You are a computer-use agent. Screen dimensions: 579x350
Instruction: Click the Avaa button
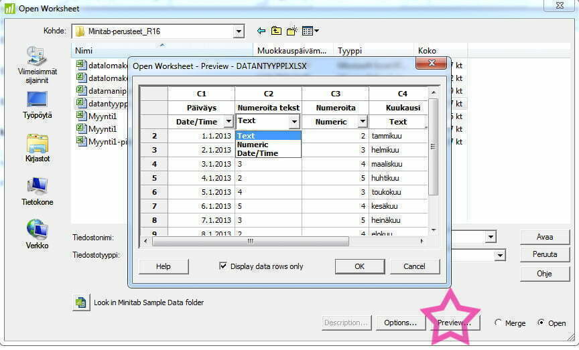pos(545,237)
